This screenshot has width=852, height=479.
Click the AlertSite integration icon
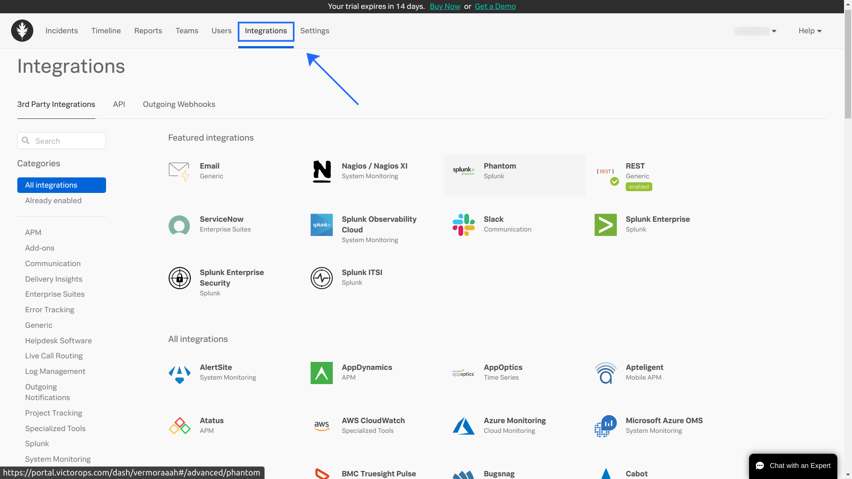point(179,373)
